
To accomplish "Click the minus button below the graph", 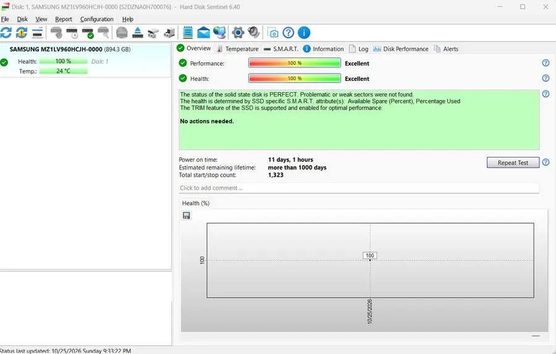I will click(x=536, y=335).
